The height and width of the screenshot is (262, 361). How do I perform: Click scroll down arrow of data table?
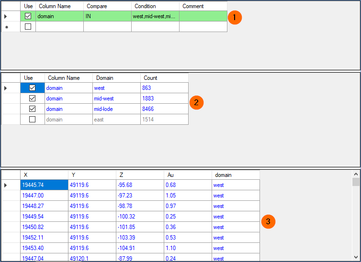[356, 257]
